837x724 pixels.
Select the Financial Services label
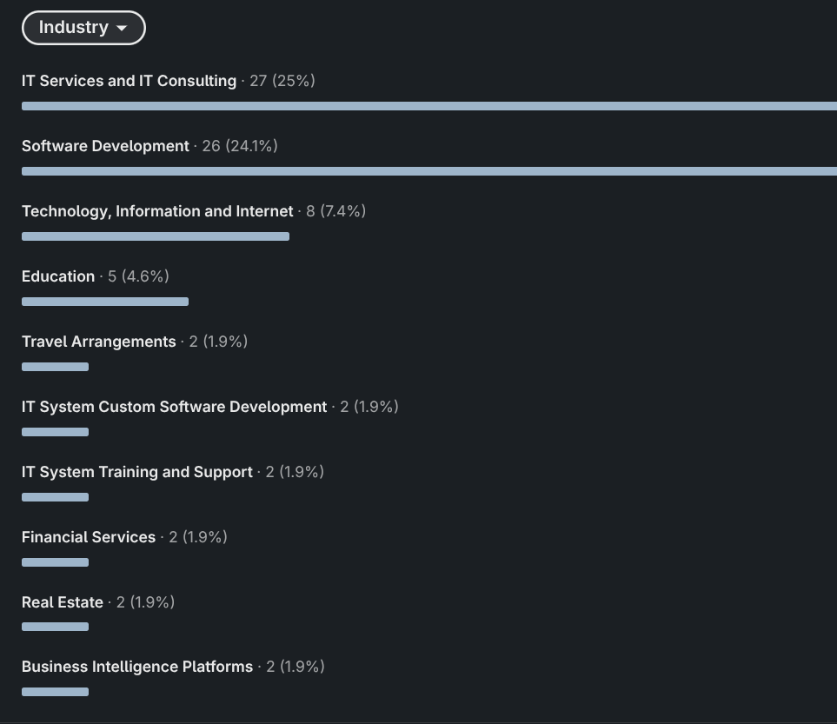(x=89, y=537)
